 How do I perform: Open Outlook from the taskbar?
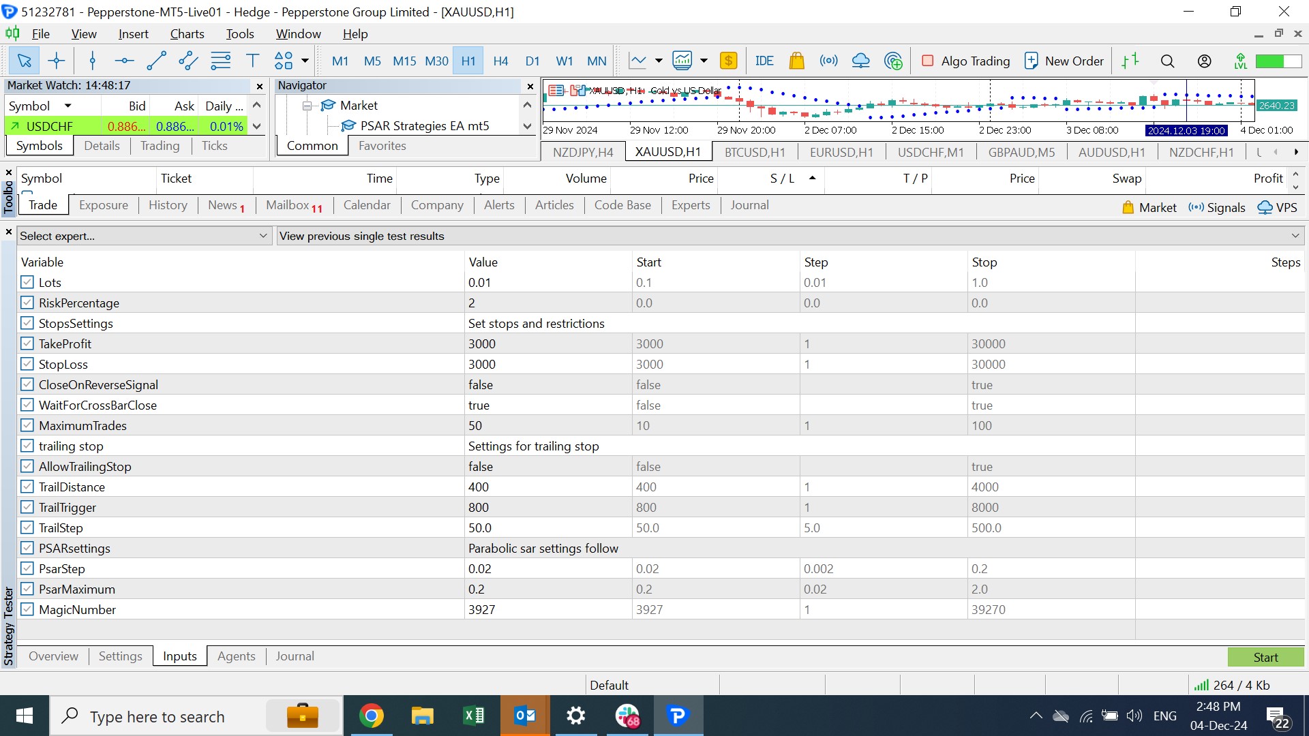[525, 716]
